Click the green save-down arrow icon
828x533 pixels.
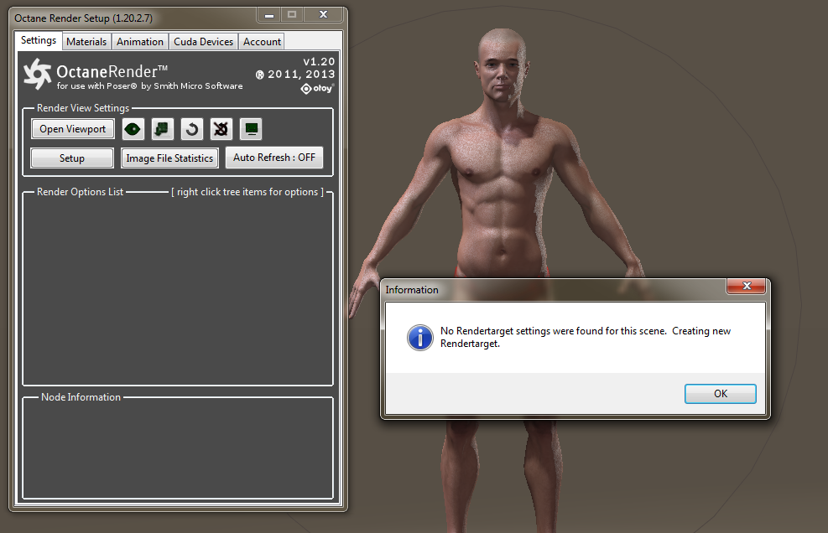(163, 129)
